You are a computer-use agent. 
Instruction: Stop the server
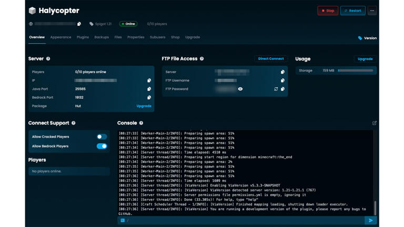click(x=328, y=11)
